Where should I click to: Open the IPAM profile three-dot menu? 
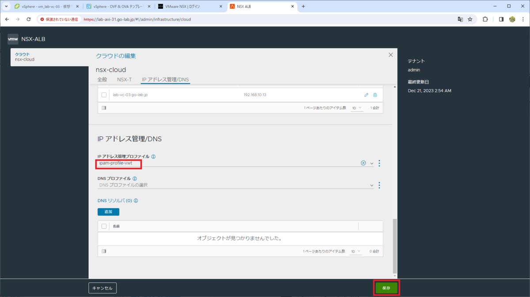pos(379,163)
